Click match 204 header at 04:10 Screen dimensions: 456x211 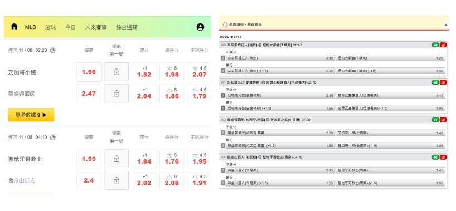333,157
